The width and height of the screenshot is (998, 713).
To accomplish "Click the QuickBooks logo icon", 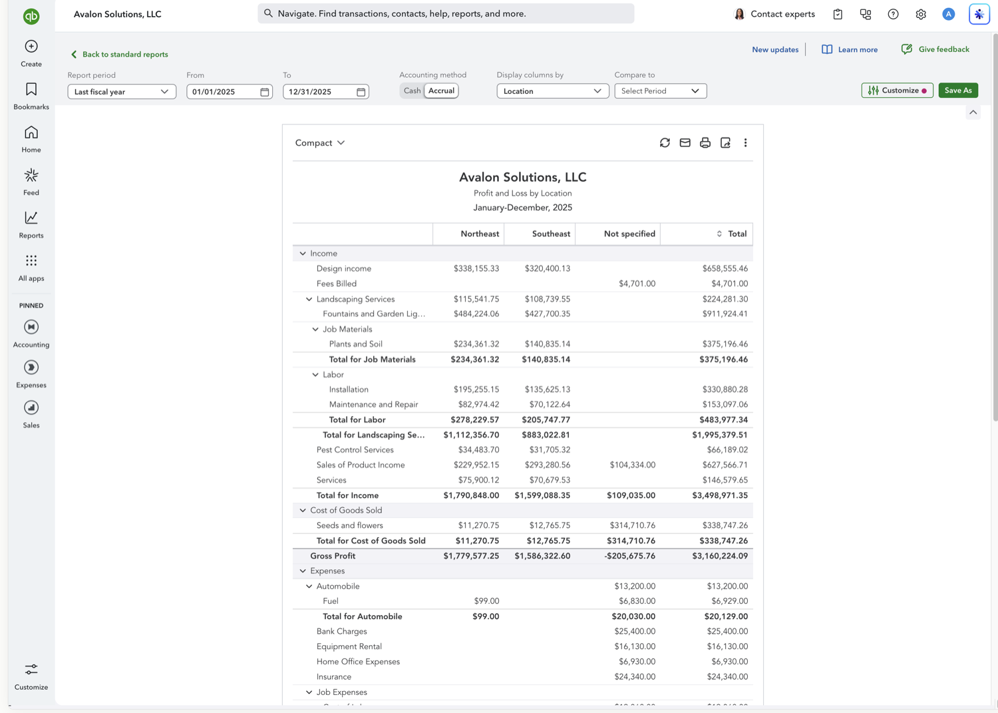I will [x=31, y=16].
